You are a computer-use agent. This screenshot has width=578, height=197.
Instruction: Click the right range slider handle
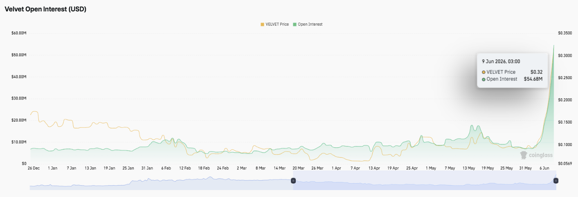556,180
